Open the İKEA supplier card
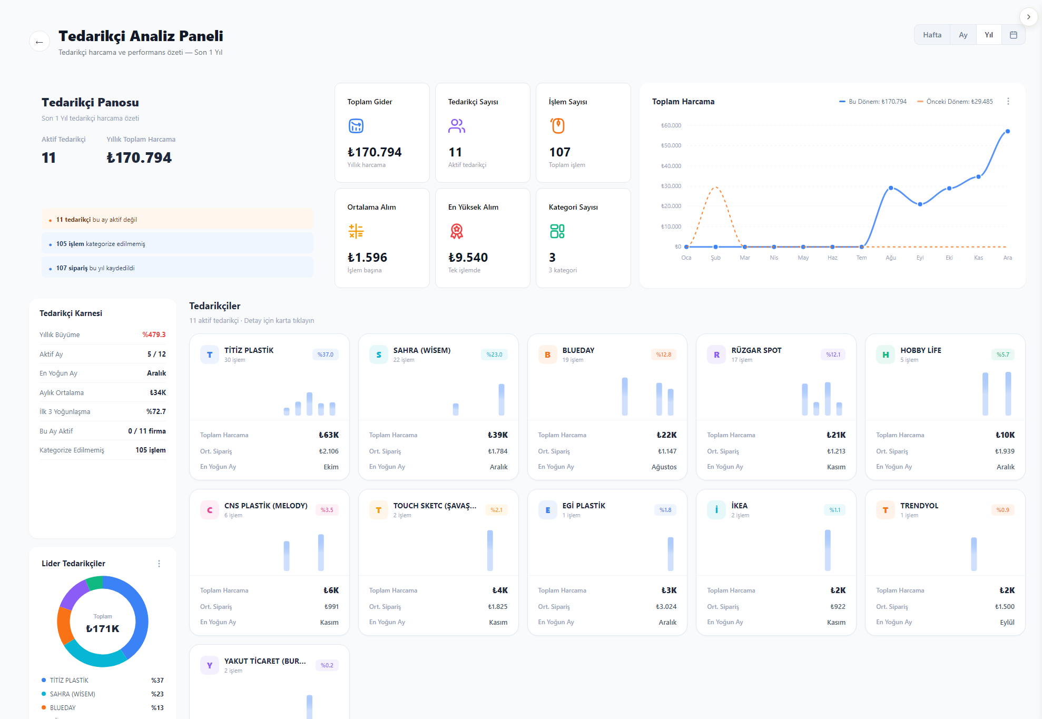Viewport: 1042px width, 719px height. click(776, 562)
